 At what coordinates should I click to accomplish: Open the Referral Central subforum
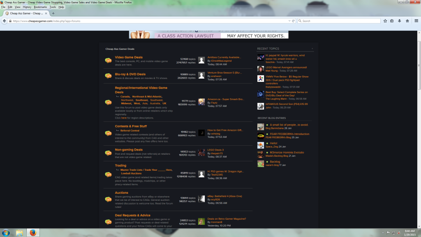pyautogui.click(x=130, y=130)
